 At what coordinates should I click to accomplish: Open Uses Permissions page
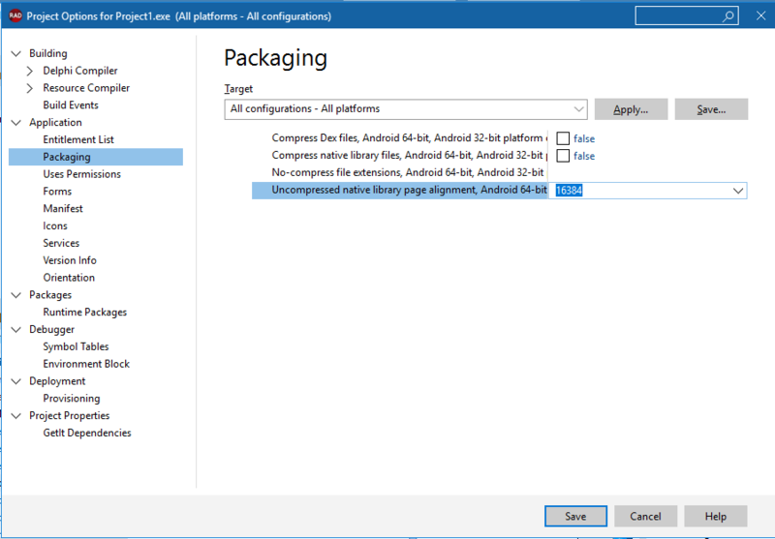click(x=81, y=174)
